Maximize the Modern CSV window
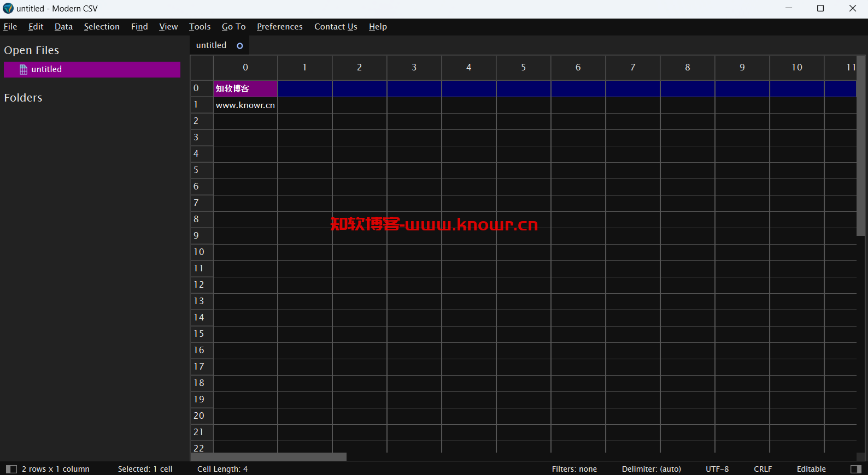868x475 pixels. [820, 8]
